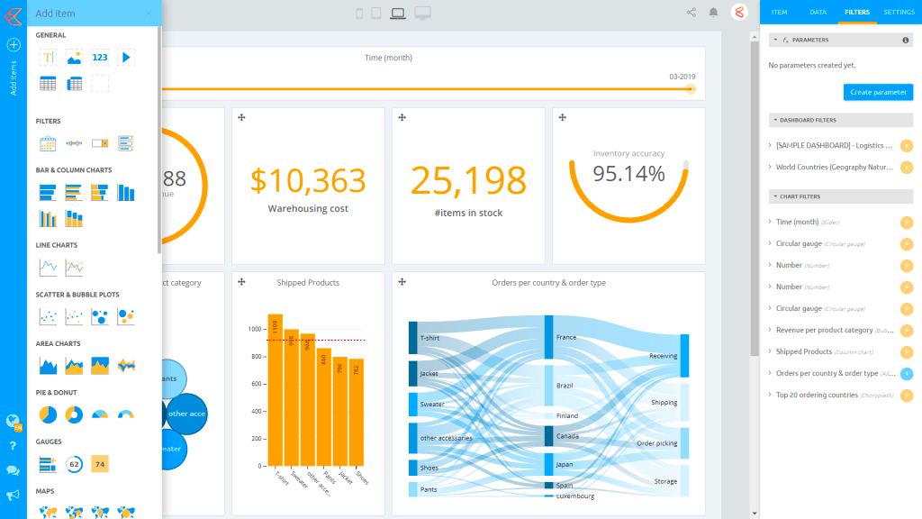Click the Time slider handle at 03-2019
Screen dimensions: 922x519
(x=691, y=89)
